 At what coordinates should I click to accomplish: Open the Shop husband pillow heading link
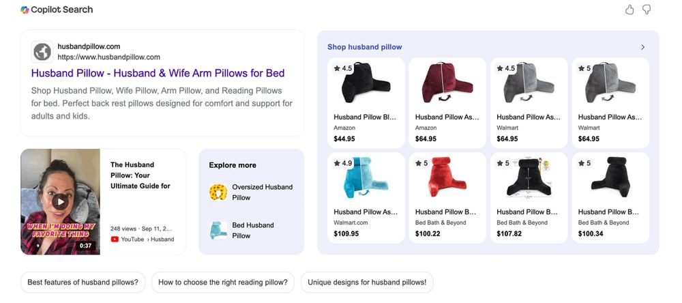tap(364, 47)
